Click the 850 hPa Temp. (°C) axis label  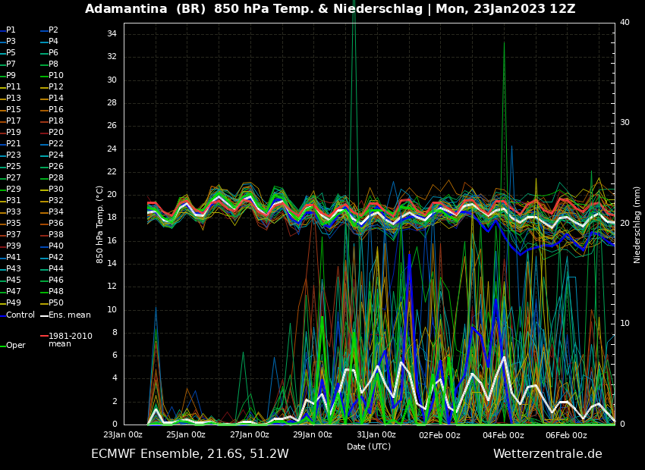coord(100,224)
